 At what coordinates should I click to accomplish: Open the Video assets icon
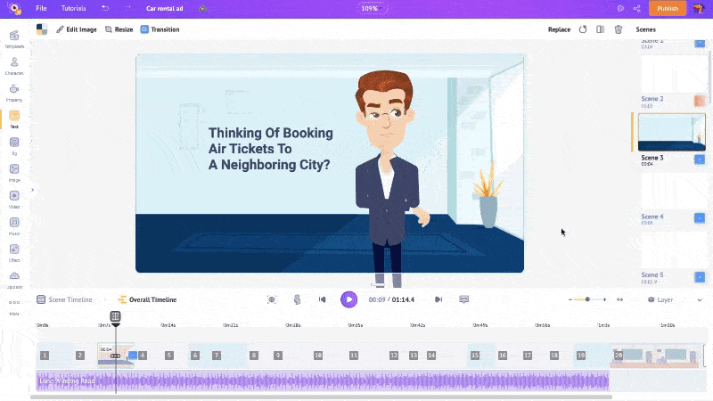(14, 197)
